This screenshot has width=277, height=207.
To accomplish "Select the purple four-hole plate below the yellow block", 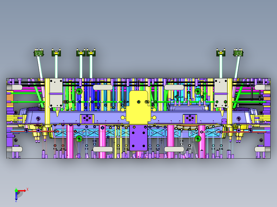I will pyautogui.click(x=138, y=138).
